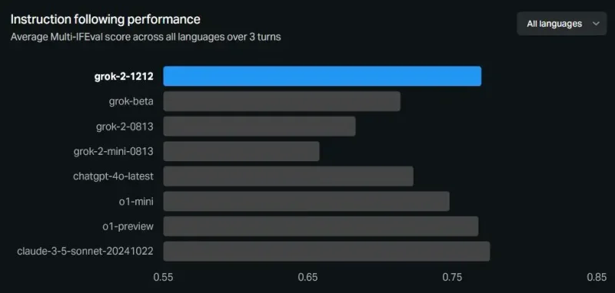This screenshot has width=615, height=293.
Task: Select the grok-2-0813 bar
Action: click(x=259, y=127)
